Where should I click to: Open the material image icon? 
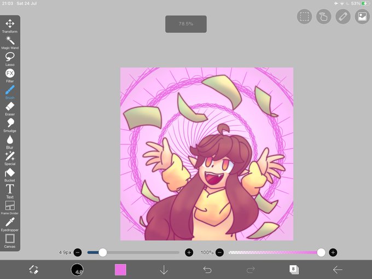coord(362,16)
